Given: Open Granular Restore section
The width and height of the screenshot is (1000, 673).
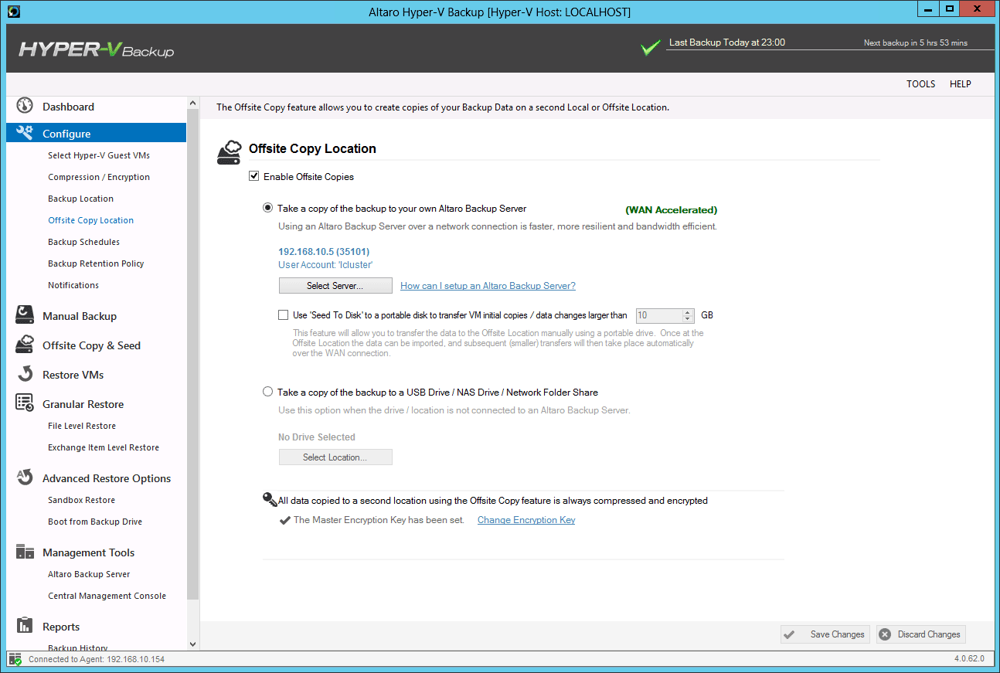Looking at the screenshot, I should coord(83,404).
